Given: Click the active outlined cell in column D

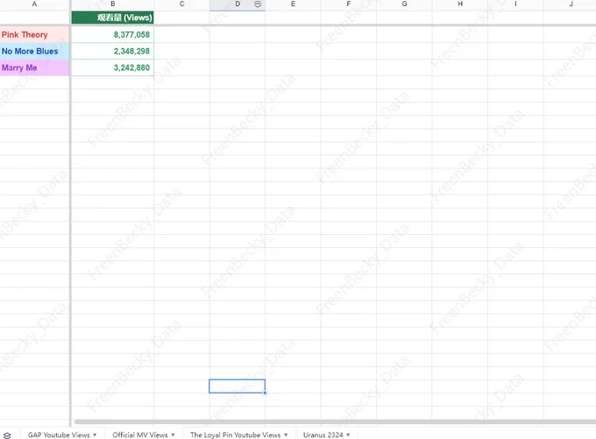Looking at the screenshot, I should coord(237,386).
